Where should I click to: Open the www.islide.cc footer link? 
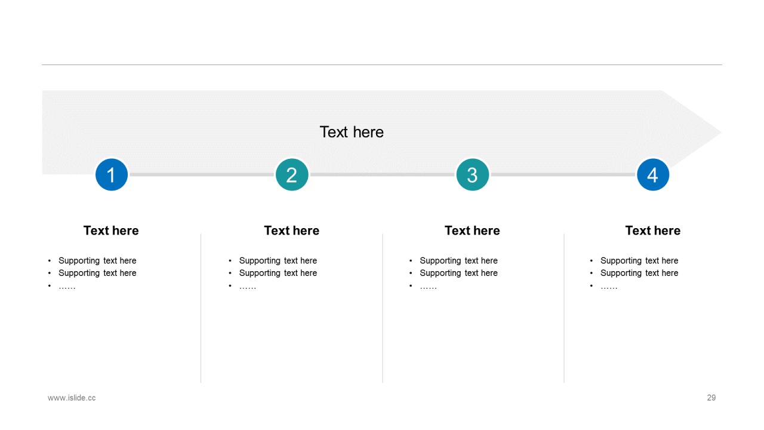72,398
